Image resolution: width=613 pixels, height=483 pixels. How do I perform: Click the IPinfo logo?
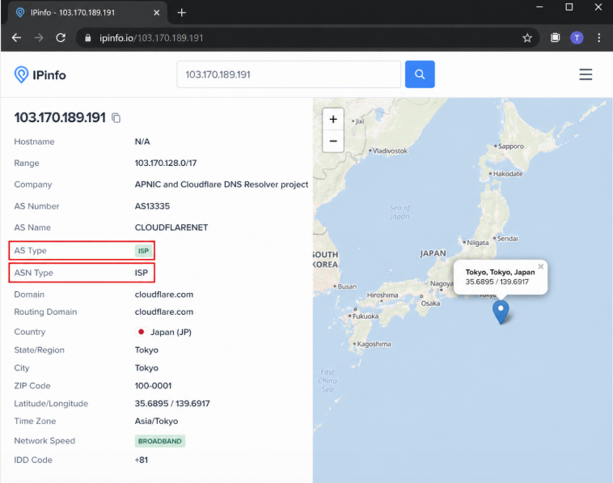click(40, 74)
